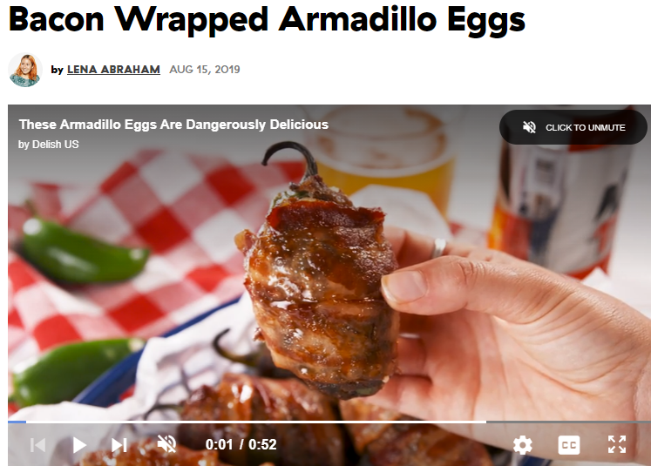Click the video title overlay text
The height and width of the screenshot is (466, 651).
click(x=173, y=125)
